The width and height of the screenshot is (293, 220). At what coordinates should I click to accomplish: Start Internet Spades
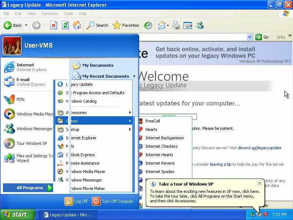165,172
